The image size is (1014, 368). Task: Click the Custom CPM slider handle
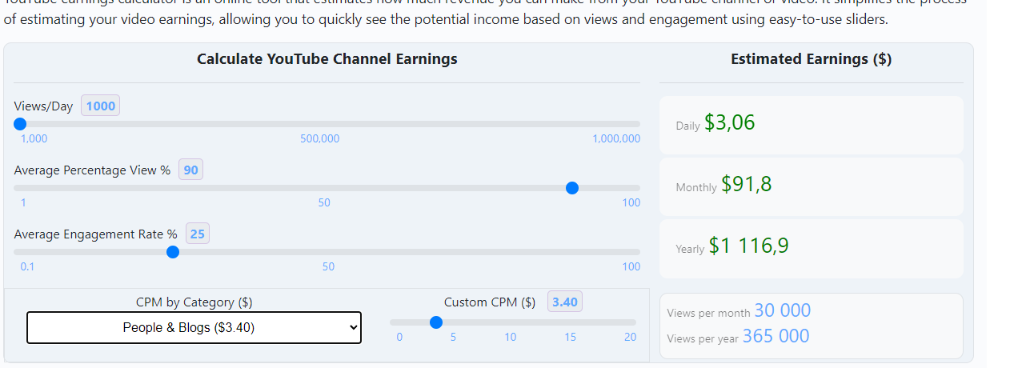436,322
